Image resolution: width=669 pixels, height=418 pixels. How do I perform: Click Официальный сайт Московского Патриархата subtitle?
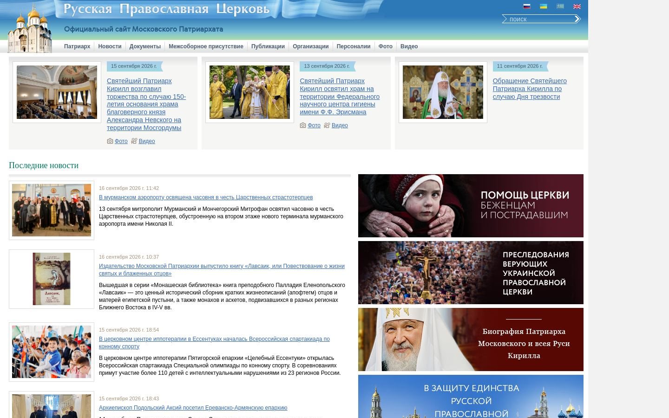[144, 29]
